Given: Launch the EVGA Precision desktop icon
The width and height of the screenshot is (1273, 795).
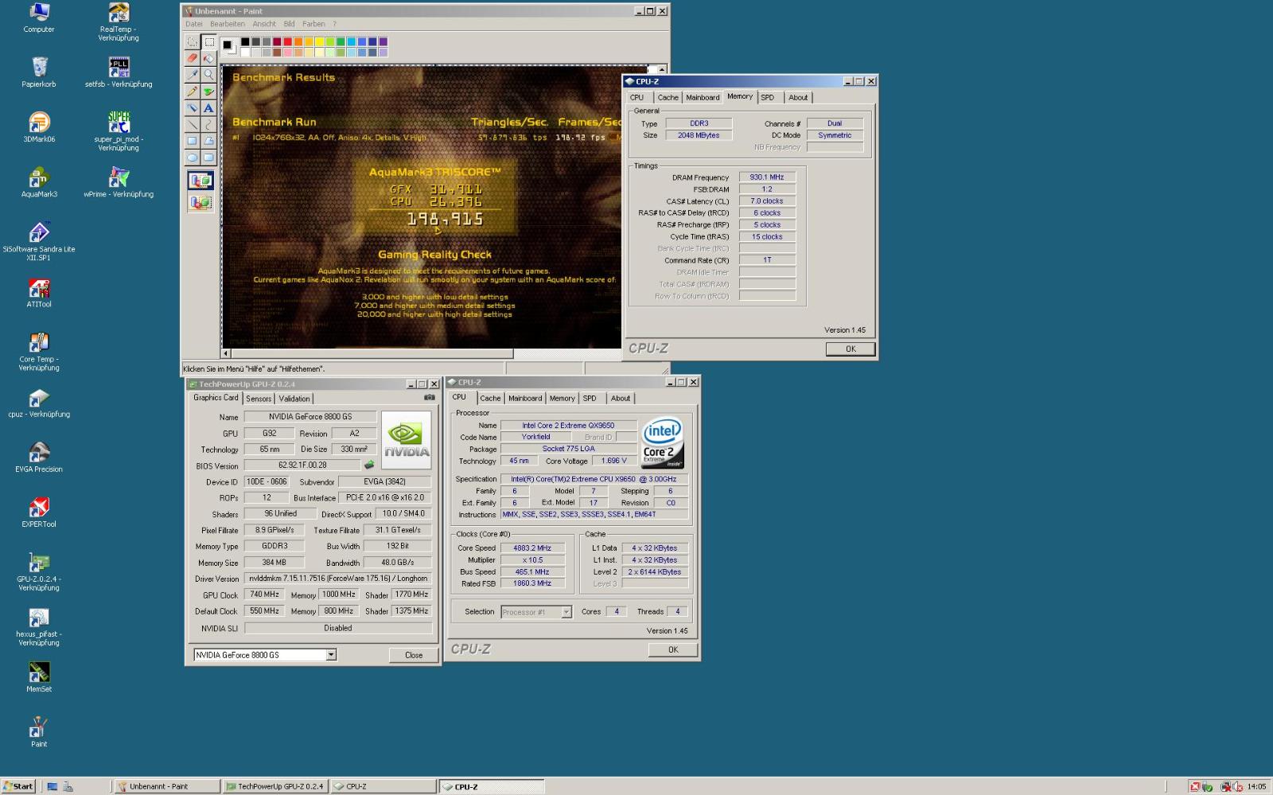Looking at the screenshot, I should point(39,458).
